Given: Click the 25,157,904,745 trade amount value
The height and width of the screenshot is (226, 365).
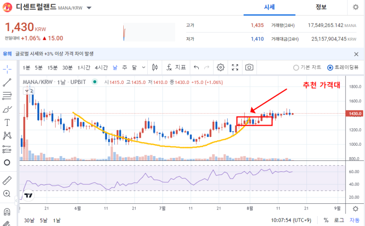Looking at the screenshot, I should 329,39.
